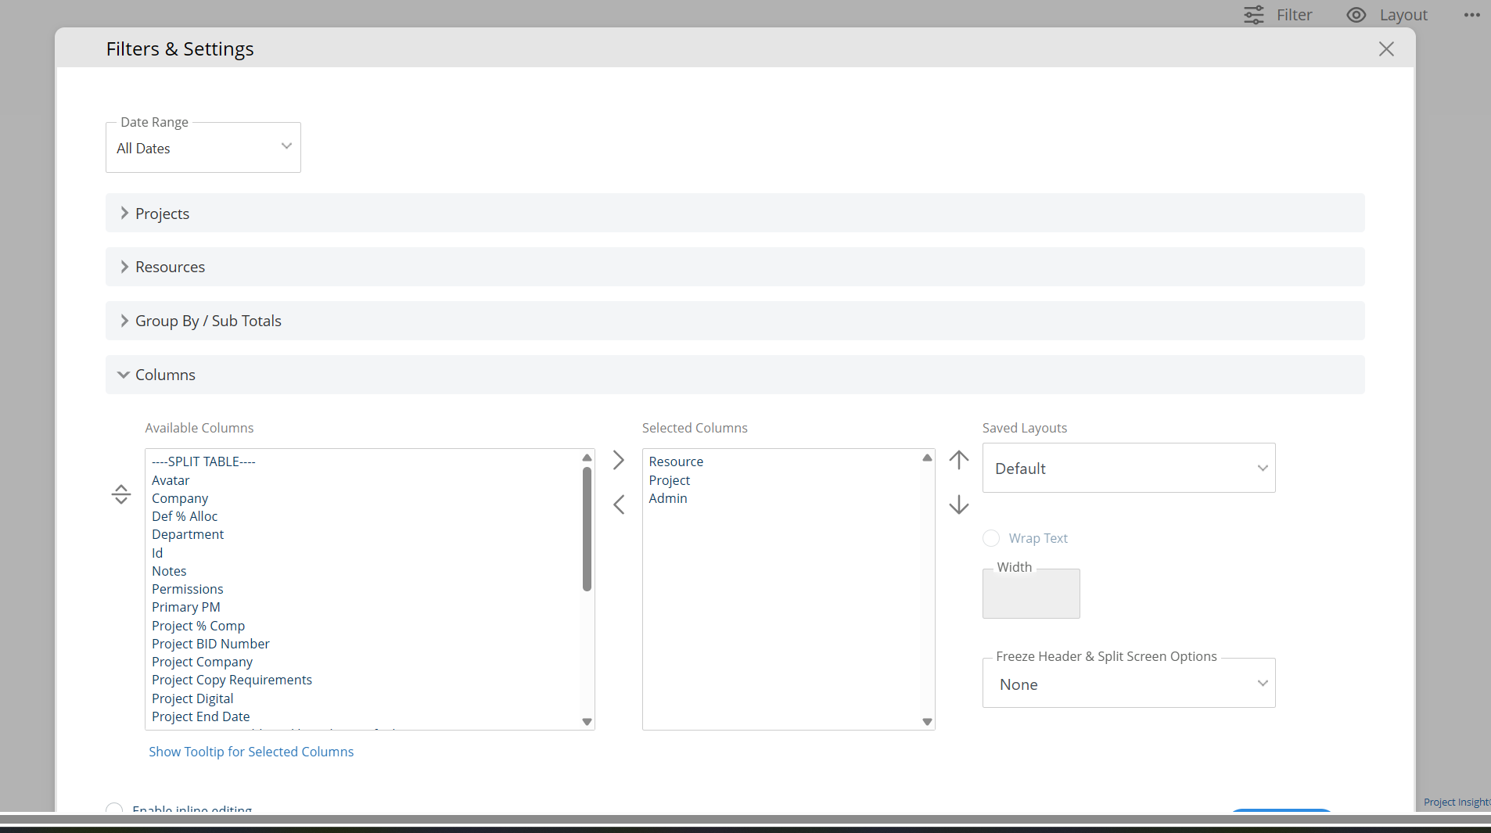The image size is (1491, 833).
Task: Select Avatar in available columns
Action: tap(171, 480)
